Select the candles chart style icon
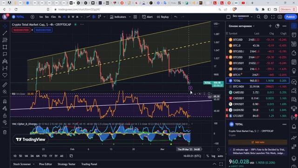Image resolution: width=298 pixels, height=168 pixels. click(94, 17)
